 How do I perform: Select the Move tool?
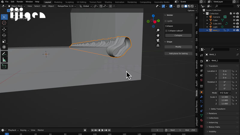click(4, 29)
